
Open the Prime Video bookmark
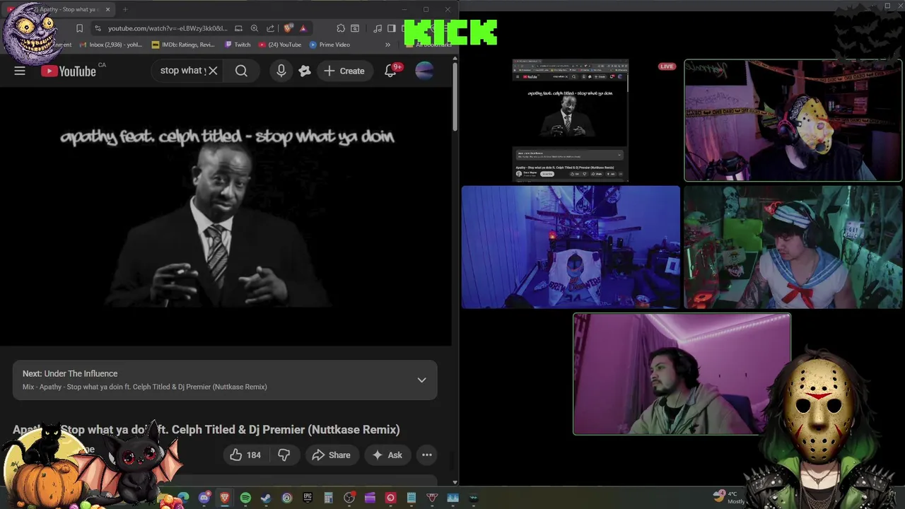point(329,45)
